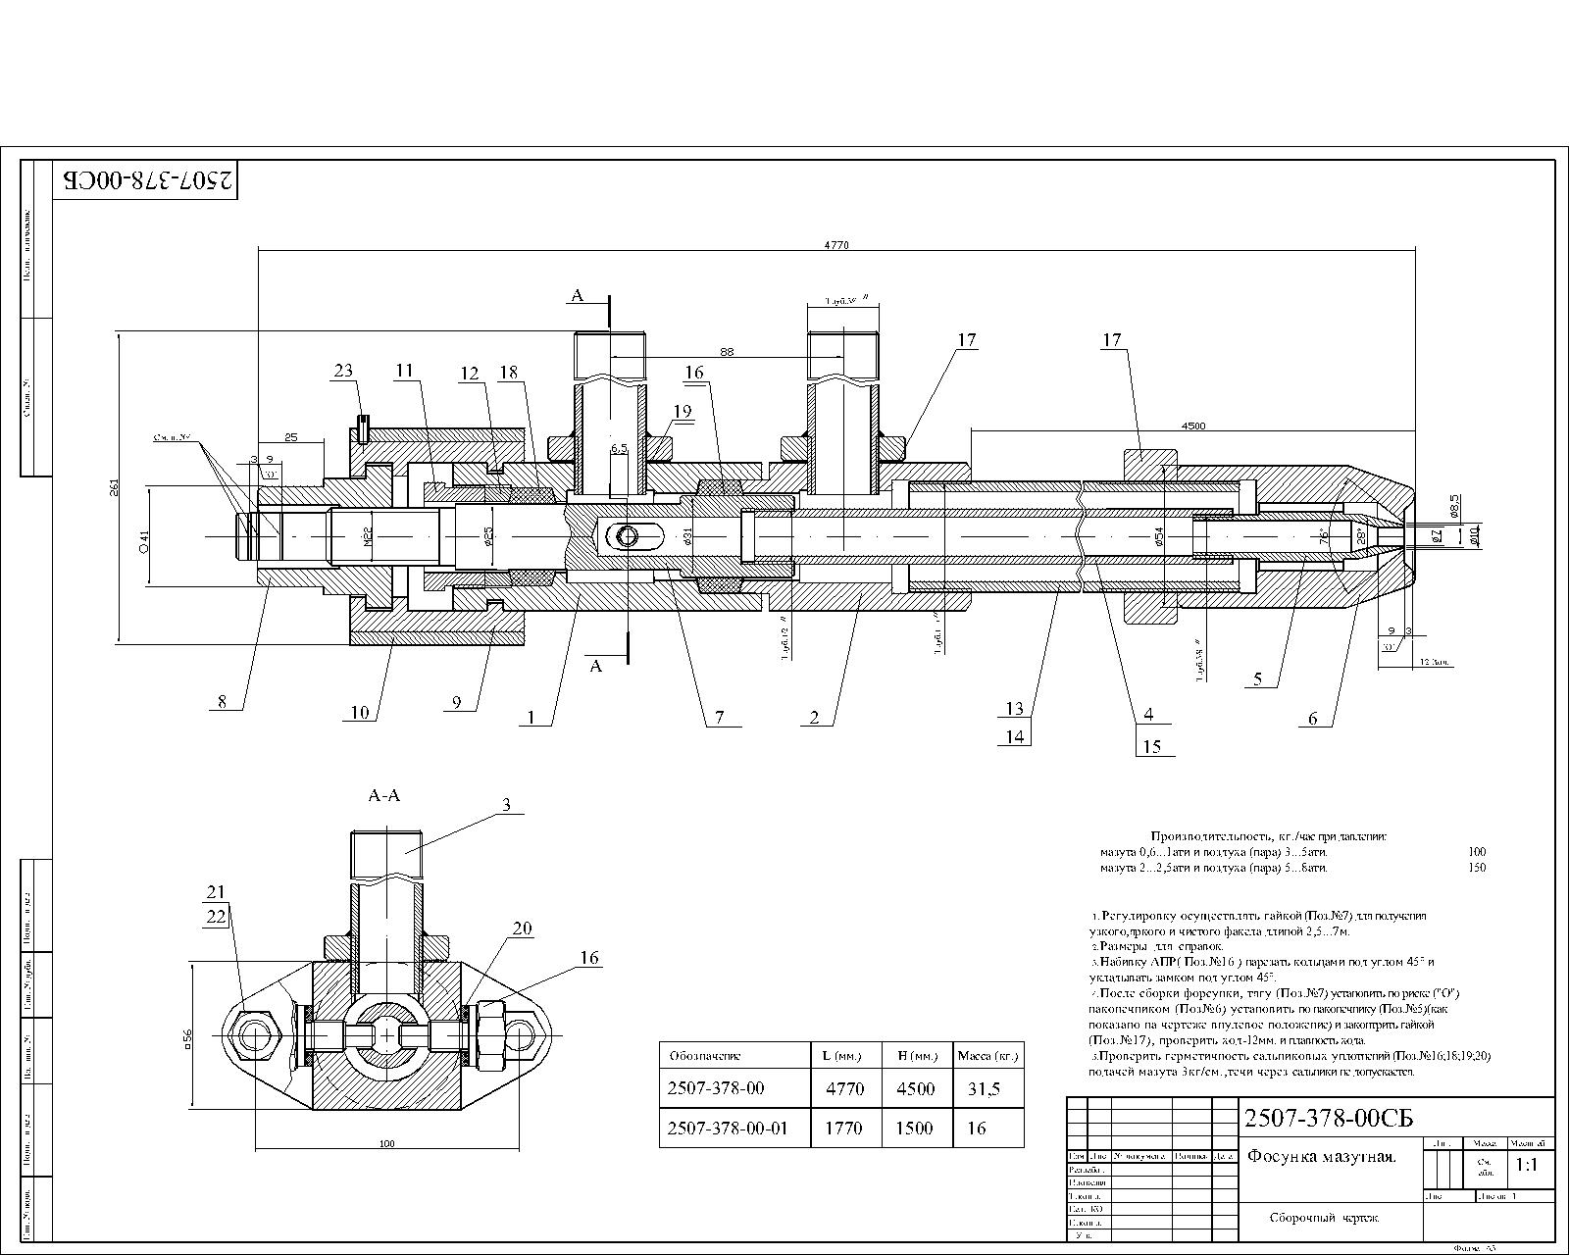The image size is (1569, 1255).
Task: Click the ø54 diameter label
Action: click(1158, 536)
